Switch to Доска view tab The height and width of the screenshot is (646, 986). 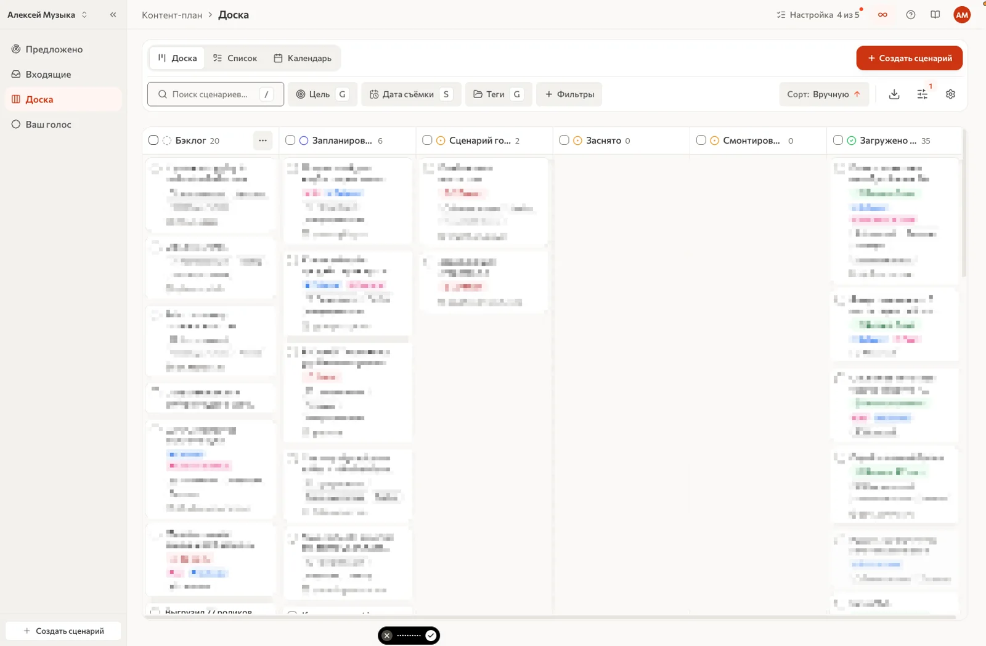click(x=177, y=58)
